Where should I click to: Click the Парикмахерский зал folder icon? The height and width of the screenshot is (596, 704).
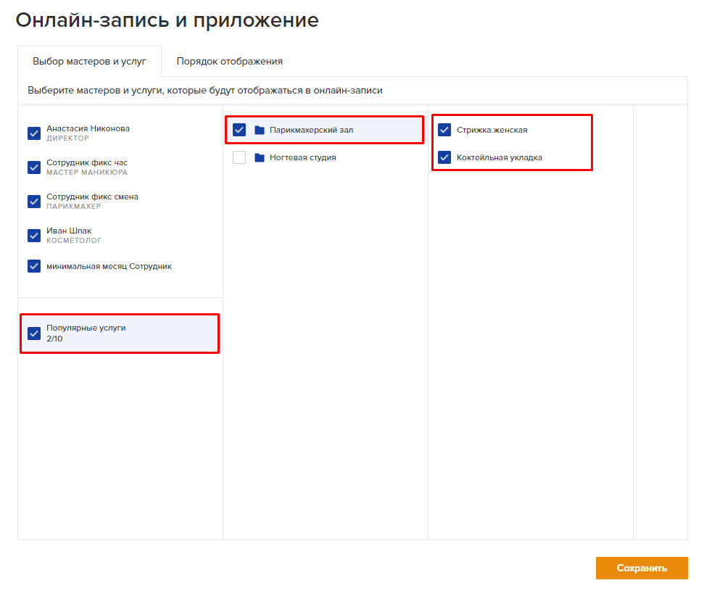pyautogui.click(x=259, y=131)
